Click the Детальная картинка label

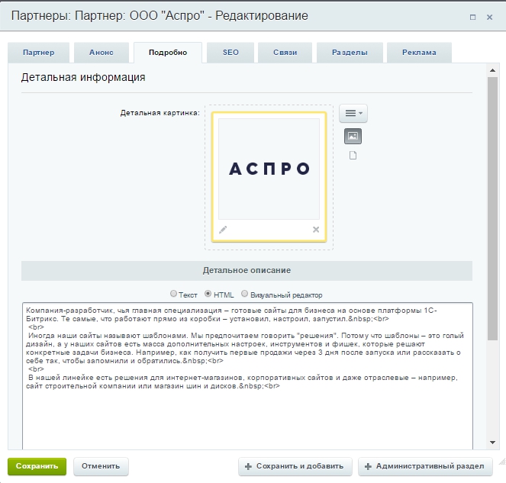click(160, 113)
